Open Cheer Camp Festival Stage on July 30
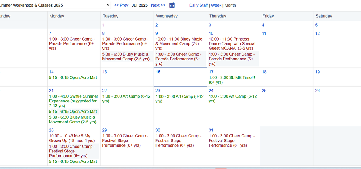 179,140
